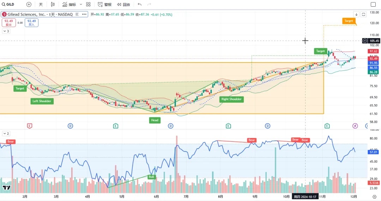Select the Left Shoulder pattern label
The width and height of the screenshot is (381, 201).
click(x=42, y=101)
